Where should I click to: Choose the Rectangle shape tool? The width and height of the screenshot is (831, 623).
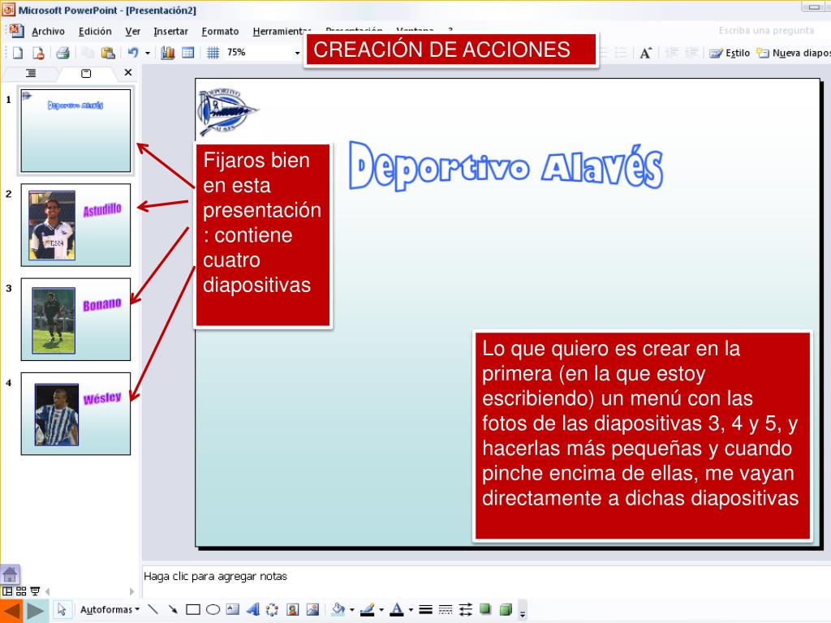coord(193,609)
